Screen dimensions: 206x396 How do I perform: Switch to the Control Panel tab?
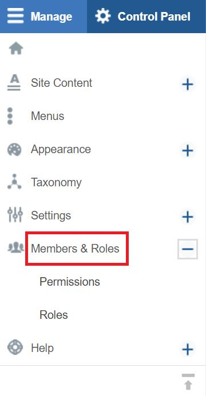coord(146,17)
